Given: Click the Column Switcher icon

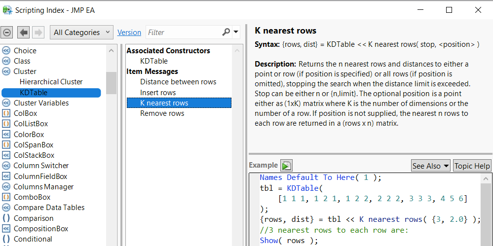Looking at the screenshot, I should tap(6, 166).
